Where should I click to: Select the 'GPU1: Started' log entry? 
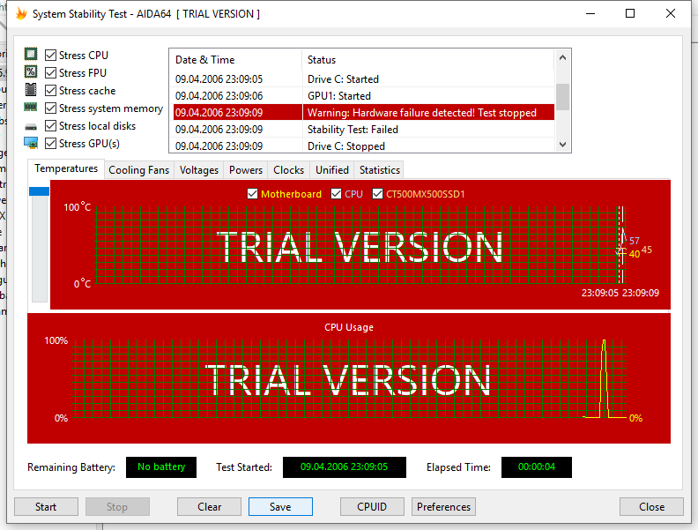click(x=364, y=96)
